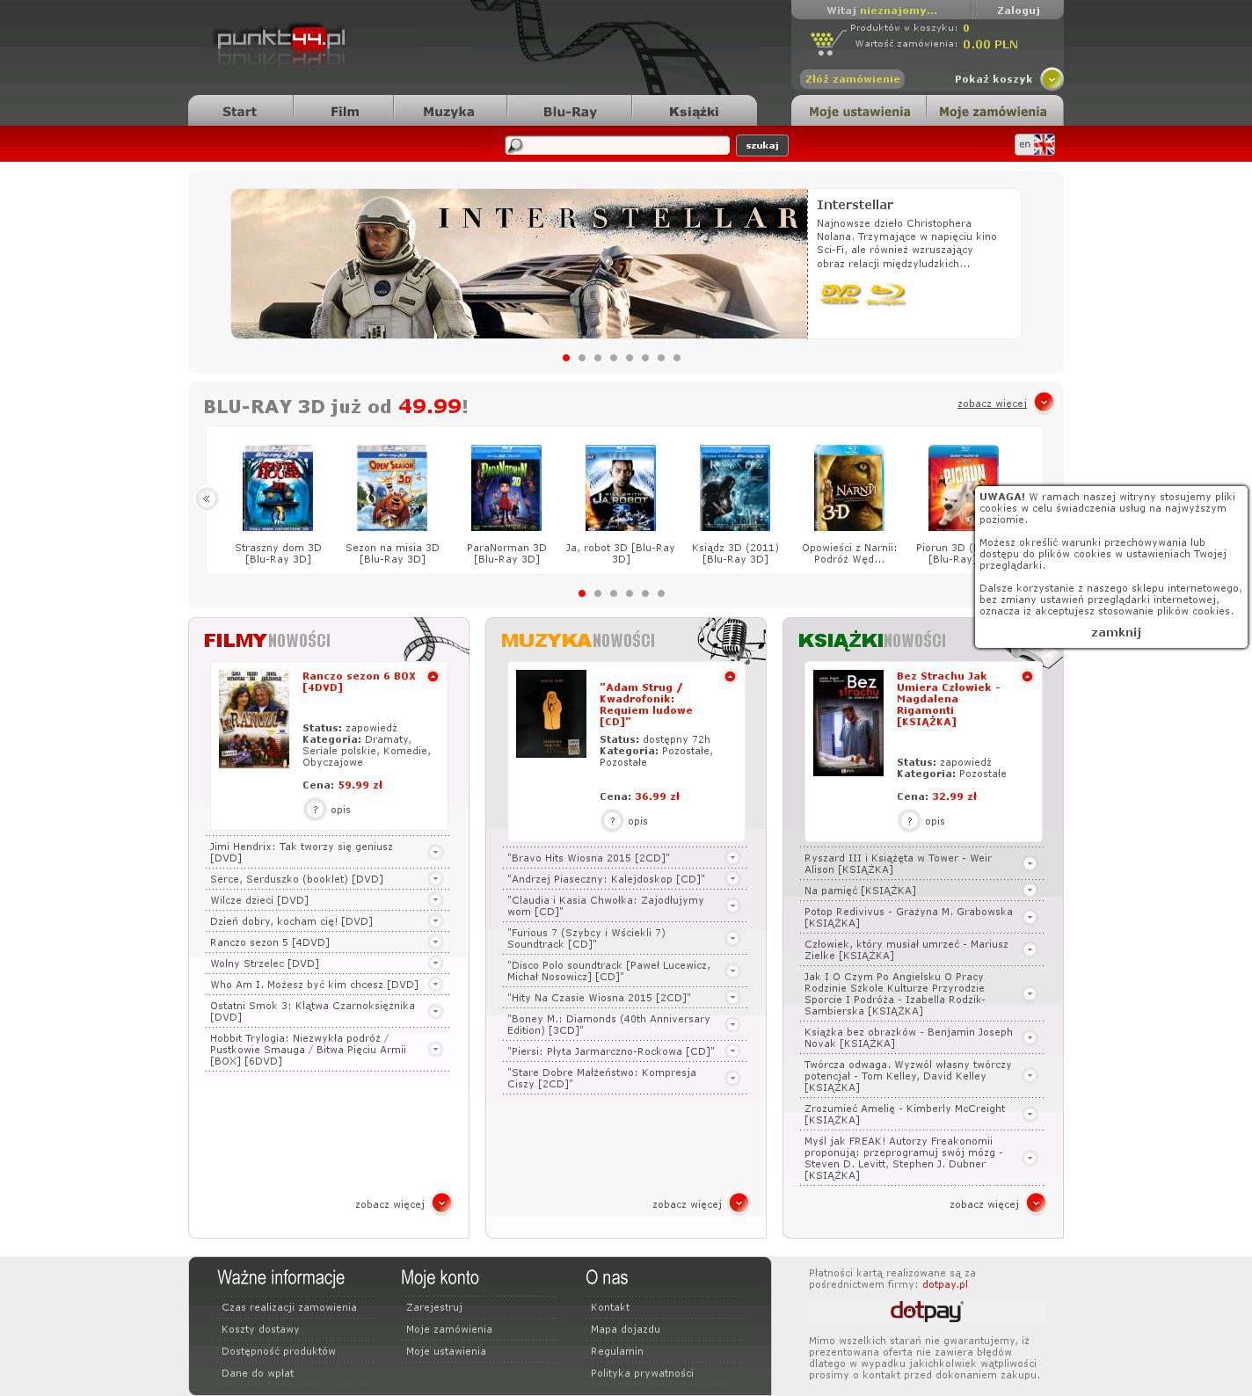1252x1396 pixels.
Task: Click the shopping cart icon in header
Action: [x=823, y=41]
